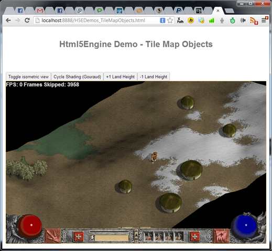The image size is (272, 251).
Task: Click the green signal bars extension icon
Action: pyautogui.click(x=212, y=20)
